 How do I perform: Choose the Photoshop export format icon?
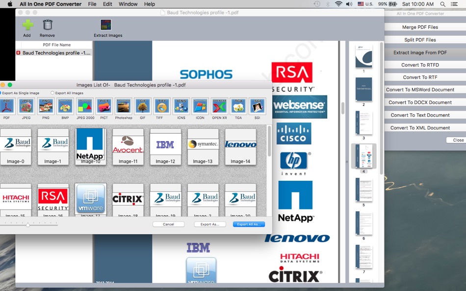click(123, 106)
